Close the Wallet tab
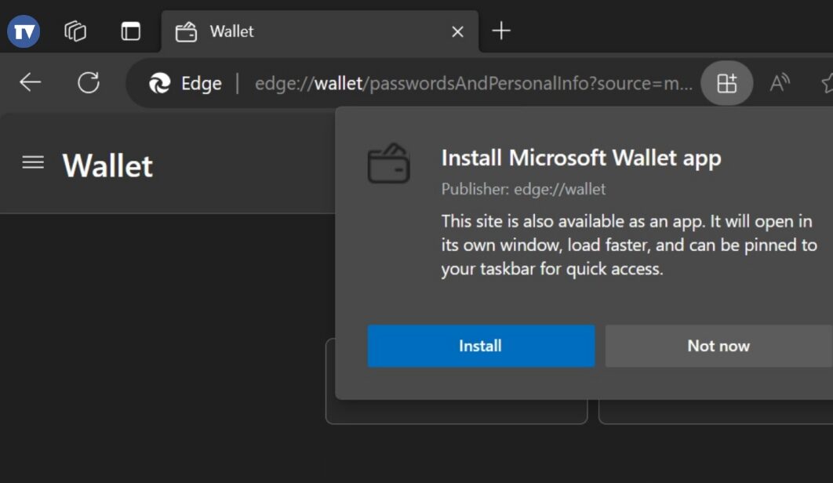Image resolution: width=833 pixels, height=483 pixels. [x=457, y=32]
